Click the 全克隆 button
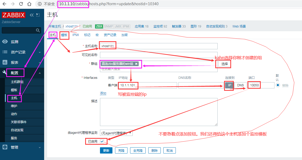The height and width of the screenshot is (160, 302). click(138, 150)
